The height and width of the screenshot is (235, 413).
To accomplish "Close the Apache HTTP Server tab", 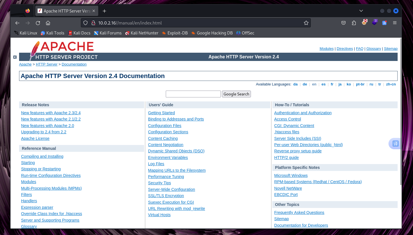I will click(94, 11).
